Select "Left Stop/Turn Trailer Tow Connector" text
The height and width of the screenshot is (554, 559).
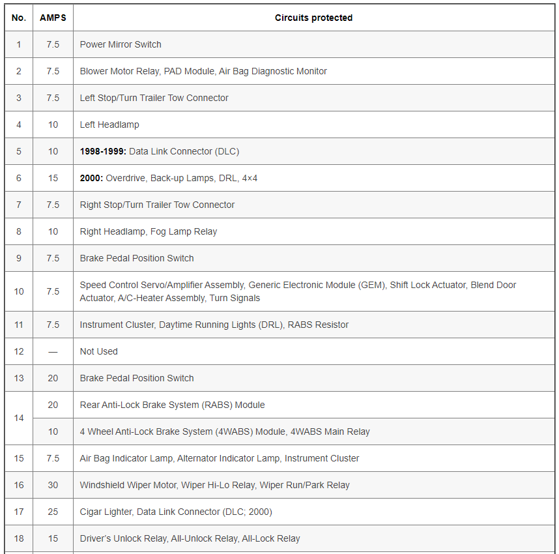tap(154, 98)
